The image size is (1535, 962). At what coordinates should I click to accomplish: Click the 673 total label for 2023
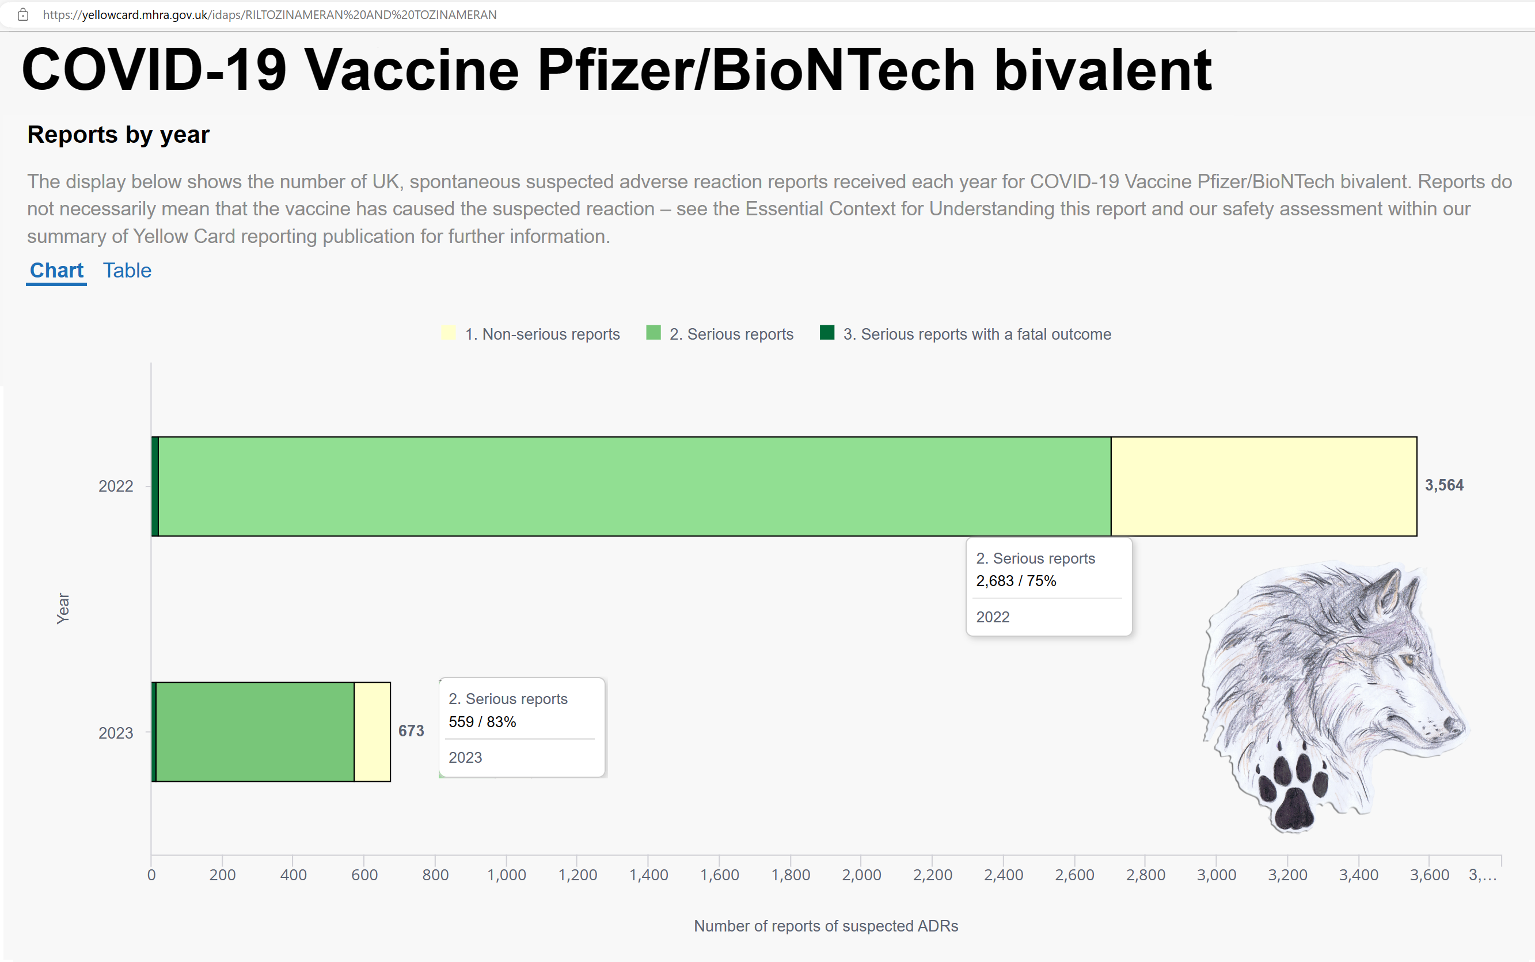point(411,731)
